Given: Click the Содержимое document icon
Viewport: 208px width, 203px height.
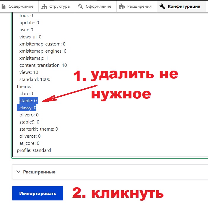Looking at the screenshot, I should [x=4, y=7].
